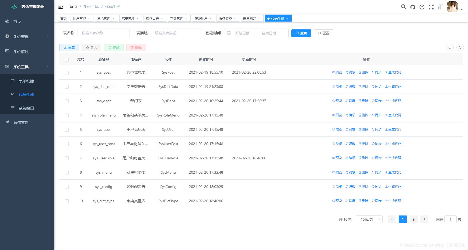
Task: Open the top-bar search magnifier icon
Action: (403, 7)
